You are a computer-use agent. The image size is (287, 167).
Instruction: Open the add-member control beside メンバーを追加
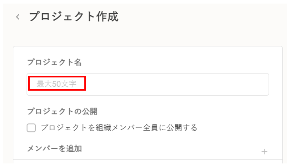tap(264, 152)
